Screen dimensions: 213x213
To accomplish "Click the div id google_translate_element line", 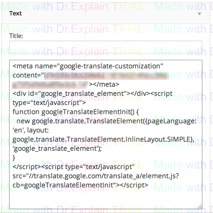I will coord(92,93).
